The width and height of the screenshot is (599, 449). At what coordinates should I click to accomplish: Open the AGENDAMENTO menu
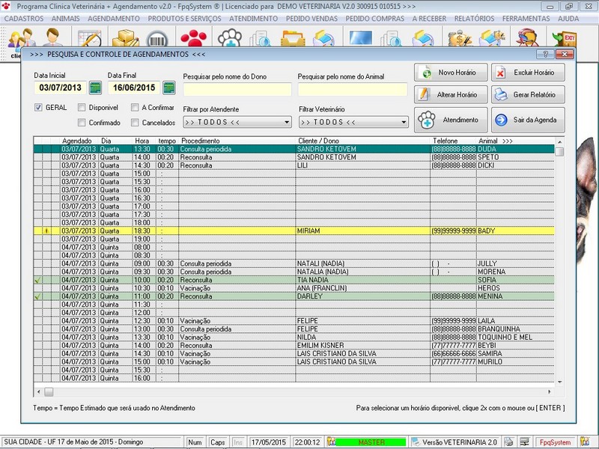pyautogui.click(x=113, y=17)
